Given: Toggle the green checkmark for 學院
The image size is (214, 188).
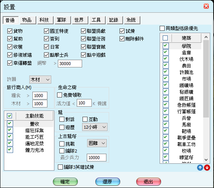Looking at the screenshot, I should point(165,46).
